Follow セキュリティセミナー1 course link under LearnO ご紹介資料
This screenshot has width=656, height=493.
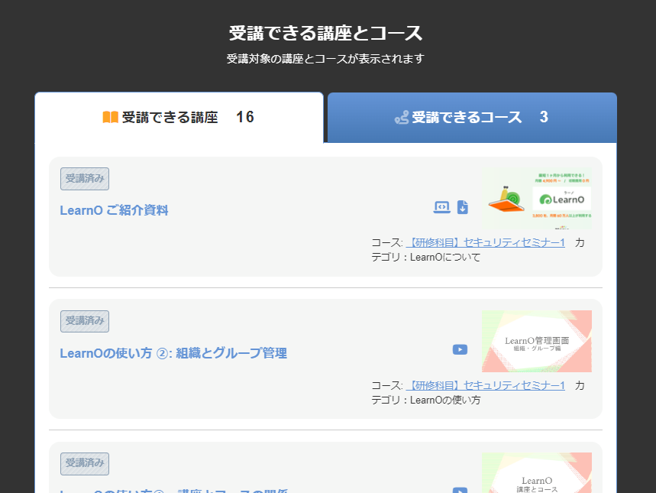[x=485, y=242]
